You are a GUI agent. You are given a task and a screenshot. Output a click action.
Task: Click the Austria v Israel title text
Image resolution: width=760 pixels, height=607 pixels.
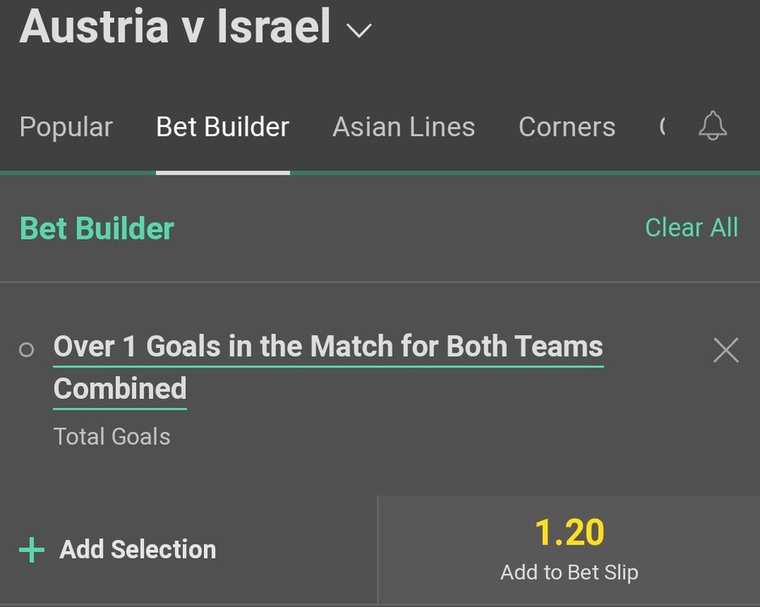click(x=175, y=26)
